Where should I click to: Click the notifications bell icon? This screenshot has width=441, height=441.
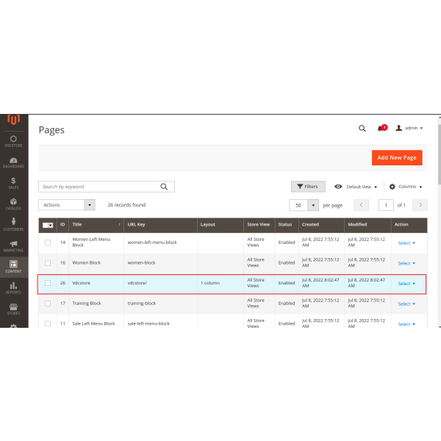381,128
